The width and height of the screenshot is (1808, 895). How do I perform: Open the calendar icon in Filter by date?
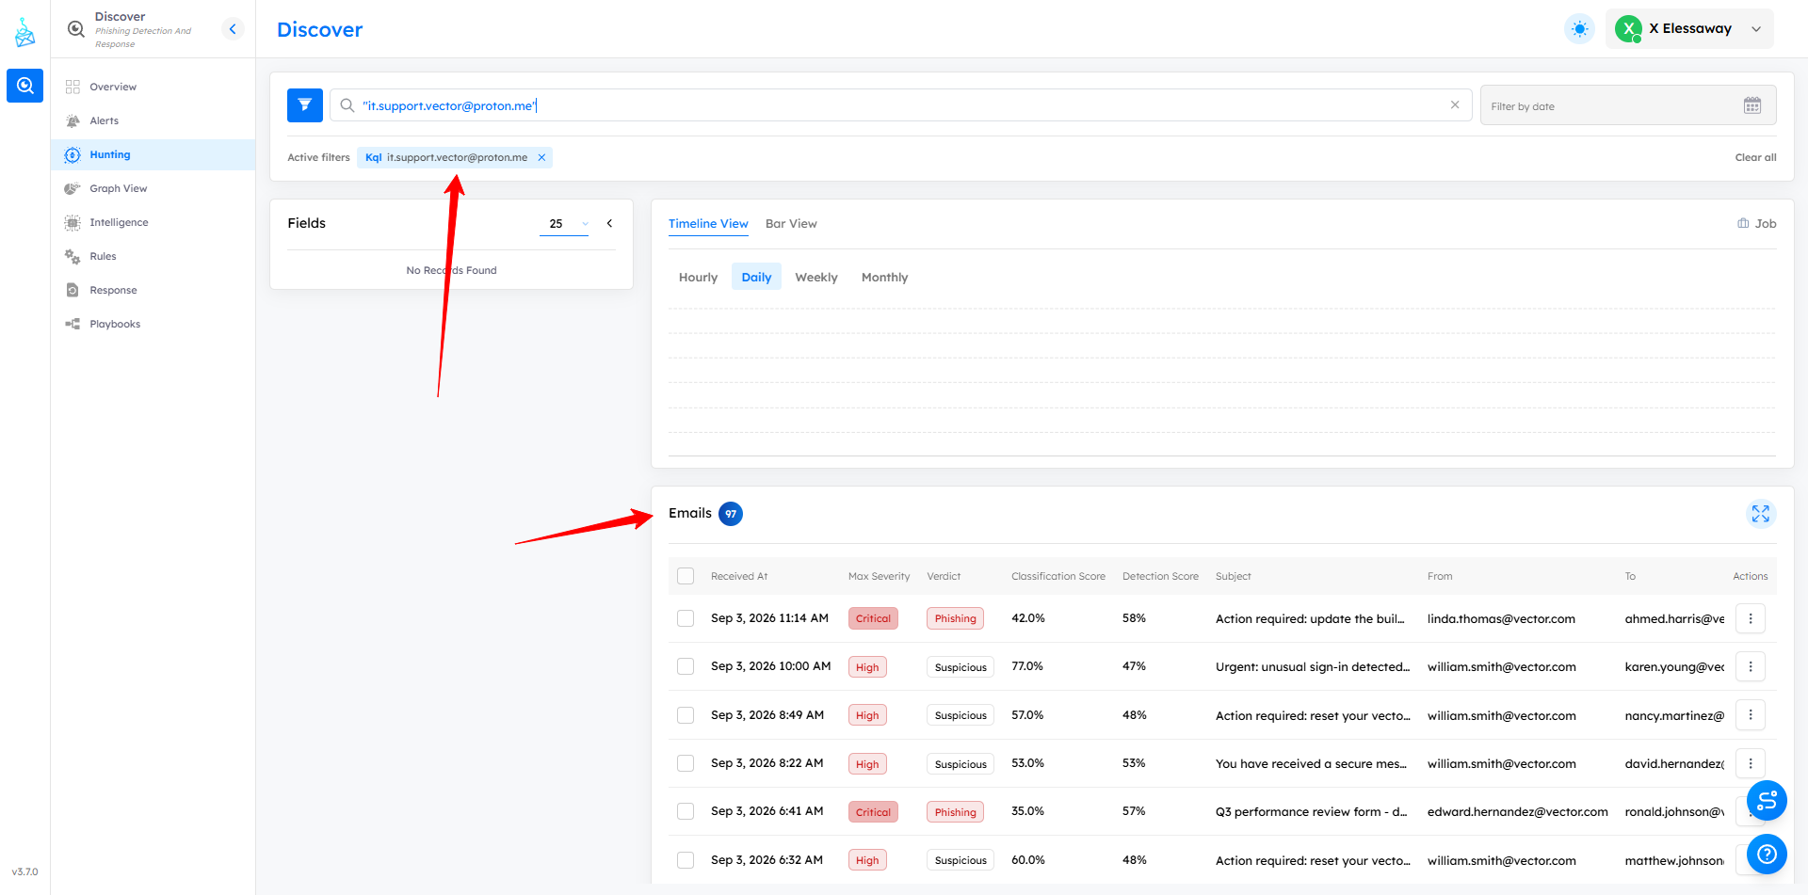tap(1752, 105)
